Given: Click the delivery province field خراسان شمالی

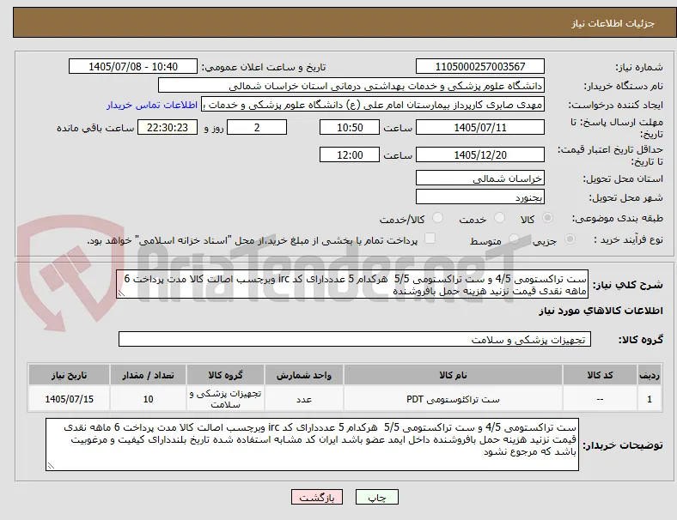Looking at the screenshot, I should coord(479,178).
